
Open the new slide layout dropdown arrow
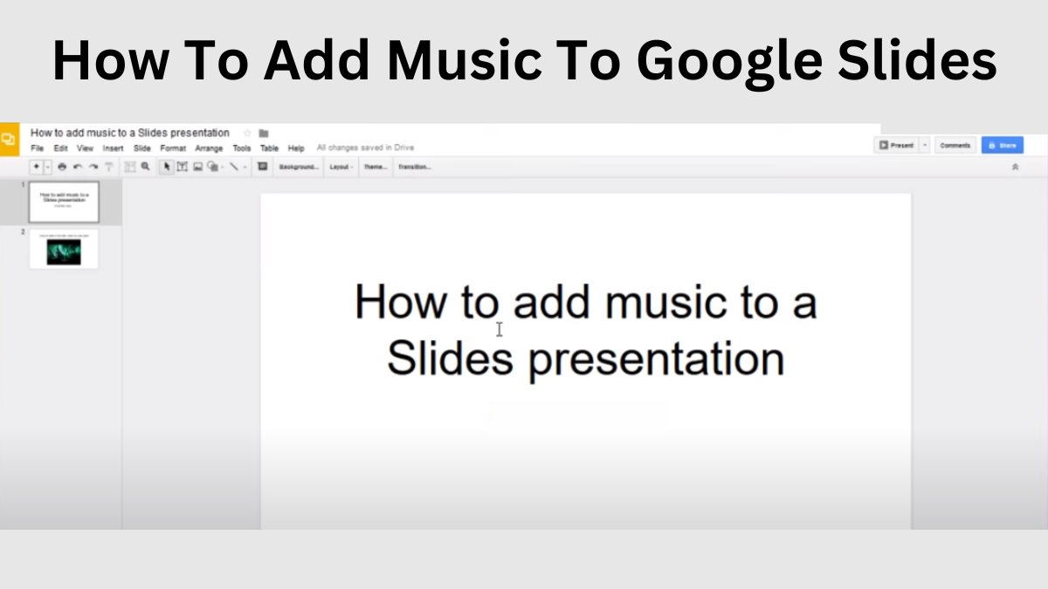[48, 167]
